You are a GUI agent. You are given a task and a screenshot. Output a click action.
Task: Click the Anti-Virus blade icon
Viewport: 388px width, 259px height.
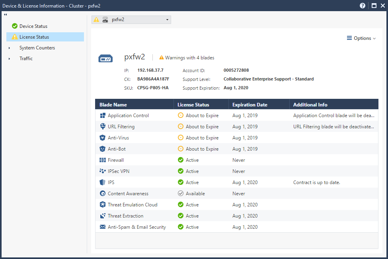click(102, 138)
